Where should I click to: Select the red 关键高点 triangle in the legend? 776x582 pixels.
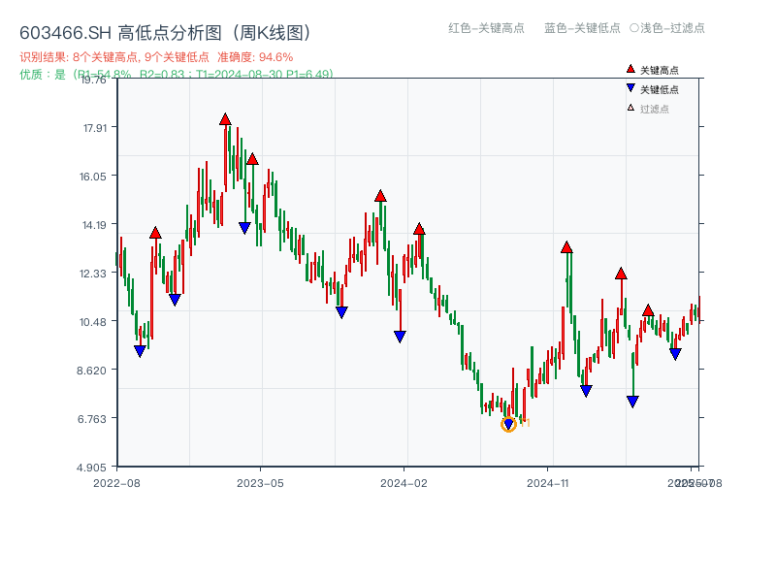click(630, 70)
